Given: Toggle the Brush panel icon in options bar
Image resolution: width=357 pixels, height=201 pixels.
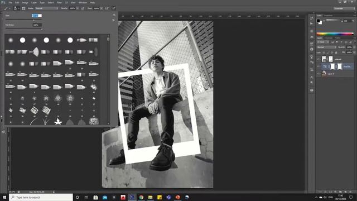Looking at the screenshot, I should coord(23,8).
